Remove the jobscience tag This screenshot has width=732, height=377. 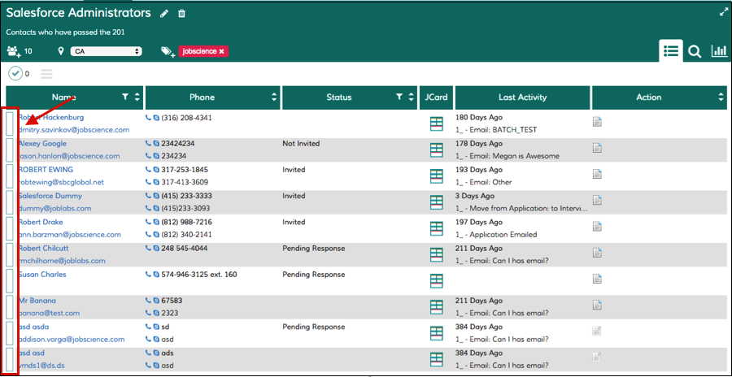point(222,51)
